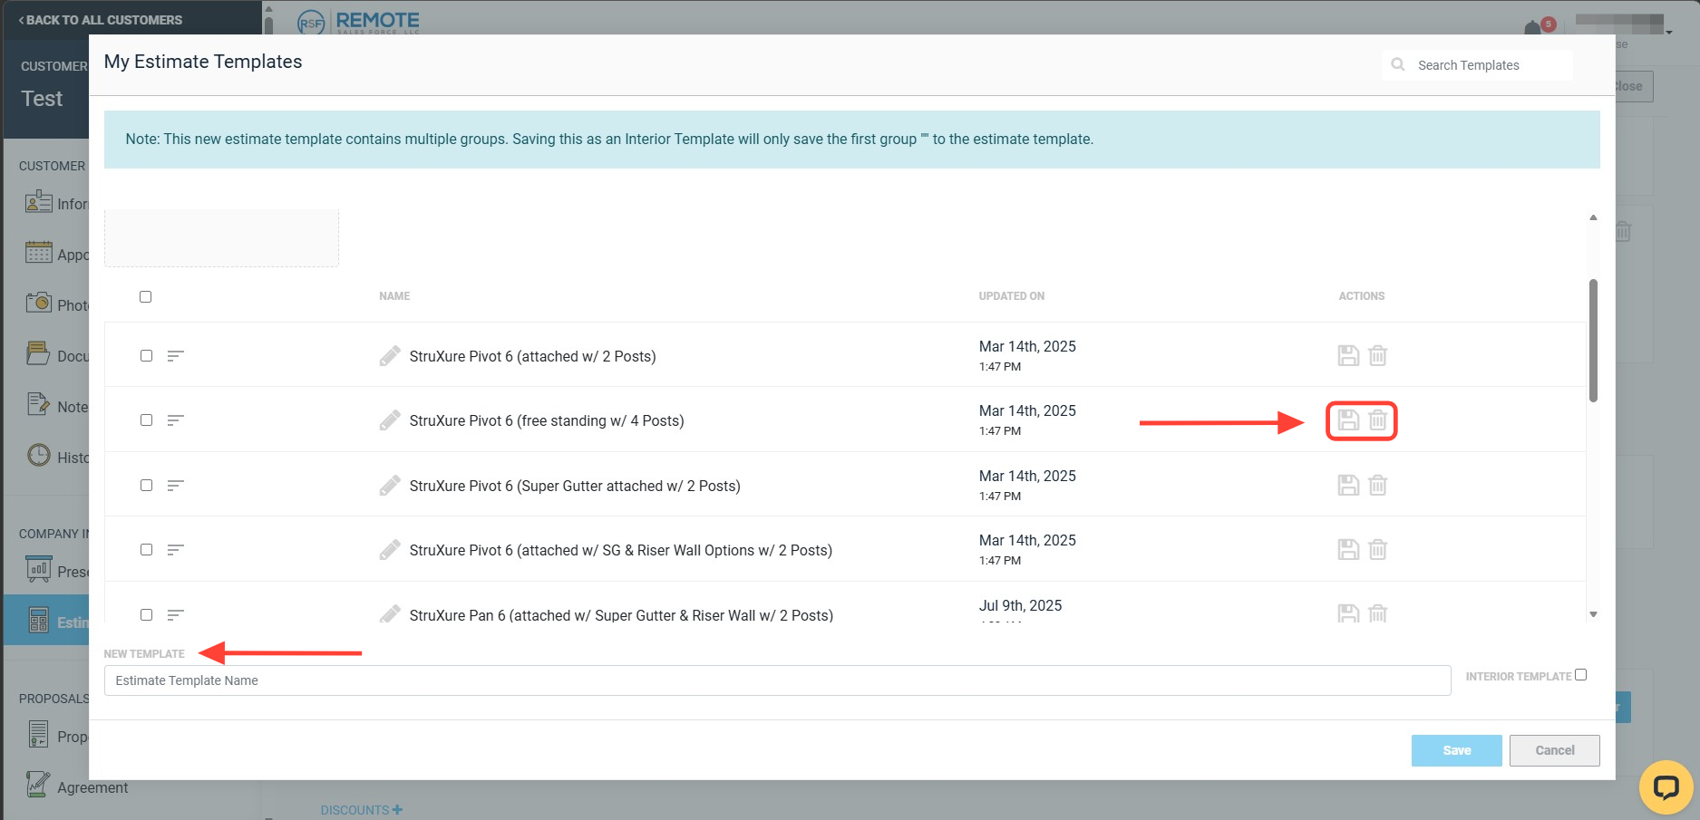
Task: Tick checkbox for Super Gutter attached w/ 2 Posts
Action: [146, 486]
